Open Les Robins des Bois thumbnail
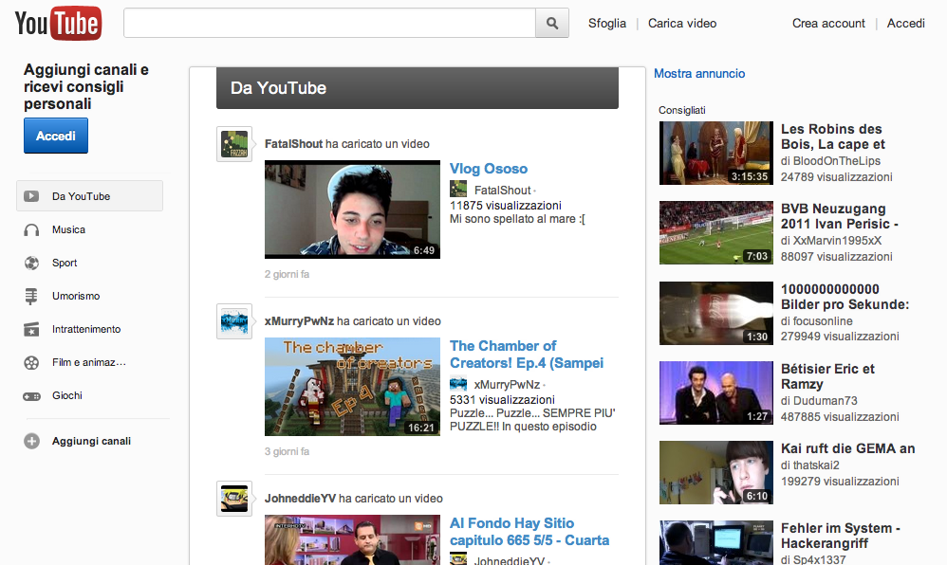Screen dimensions: 947x565 [x=716, y=153]
